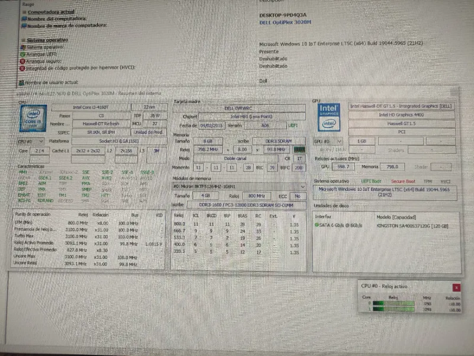Click the TPM status indicator
Viewport: 474px width, 356px height.
pos(427,181)
